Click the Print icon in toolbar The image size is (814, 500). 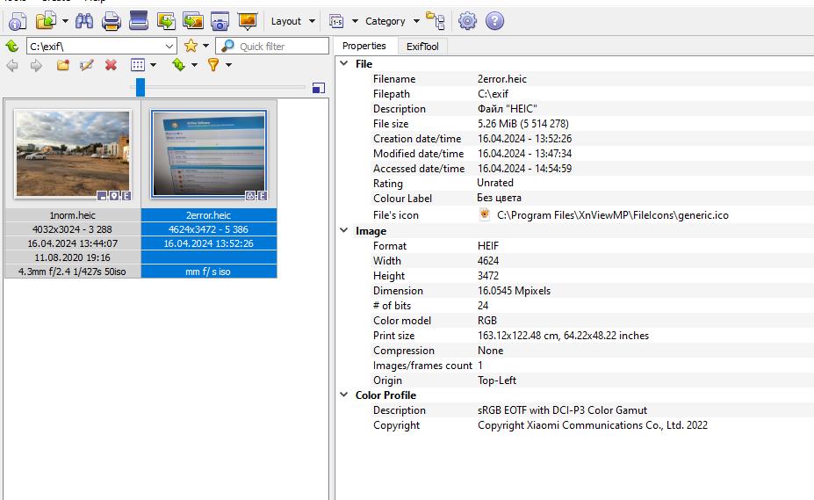112,21
